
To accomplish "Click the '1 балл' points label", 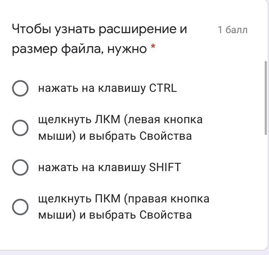I will (x=232, y=30).
